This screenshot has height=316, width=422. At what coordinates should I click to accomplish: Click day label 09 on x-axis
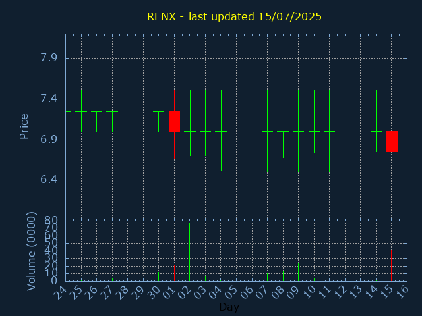[x=293, y=292]
